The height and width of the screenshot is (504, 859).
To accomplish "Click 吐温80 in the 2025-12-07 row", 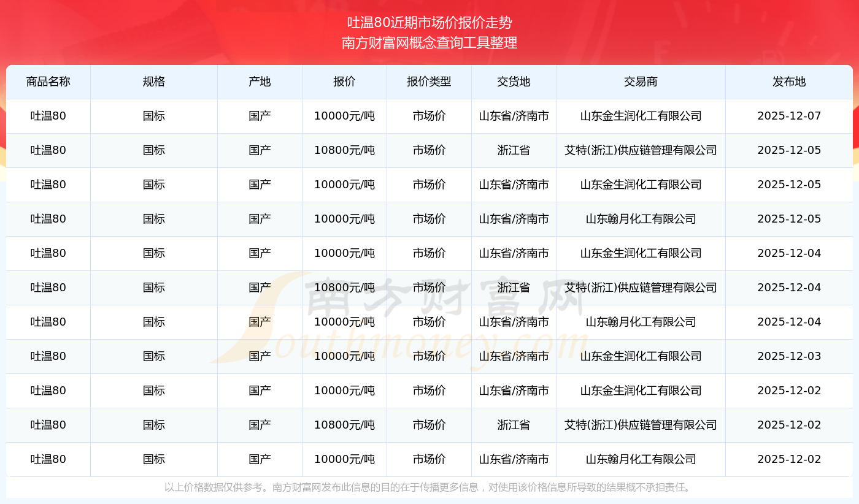I will click(48, 116).
